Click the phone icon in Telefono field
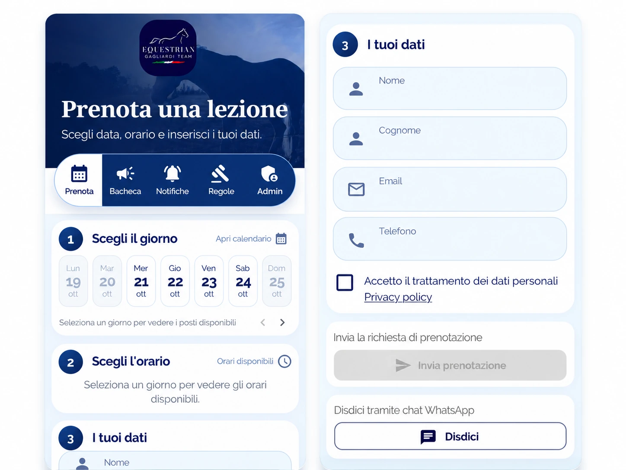 [x=356, y=240]
